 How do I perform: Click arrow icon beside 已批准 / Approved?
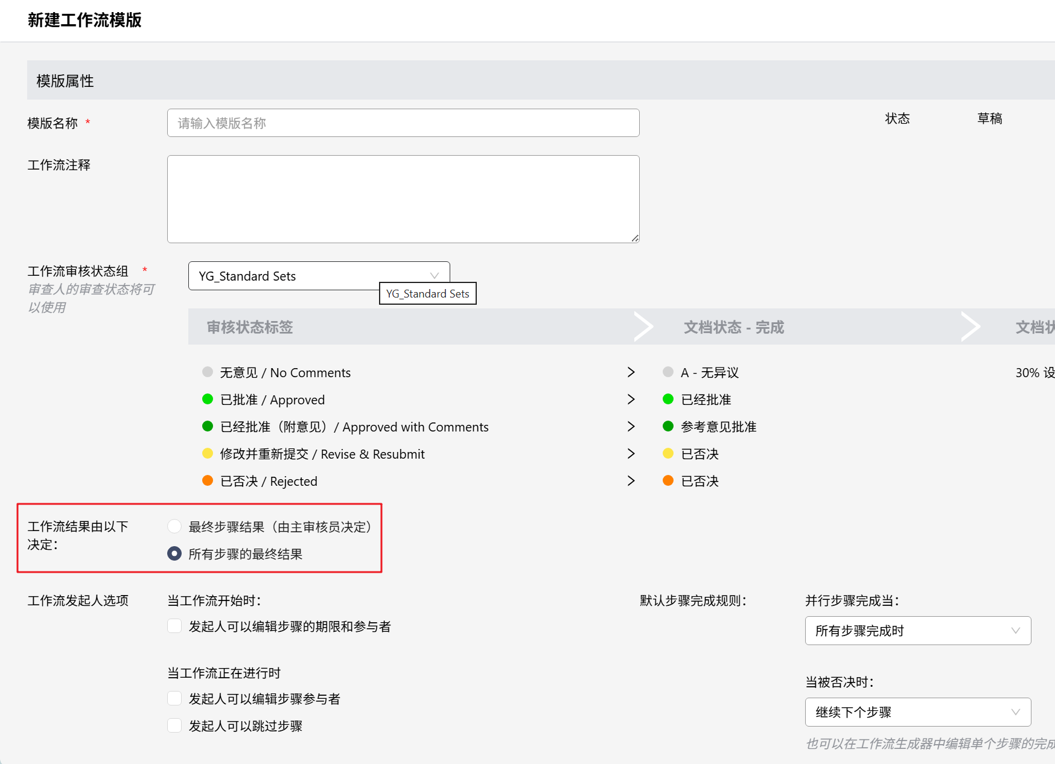pos(631,400)
